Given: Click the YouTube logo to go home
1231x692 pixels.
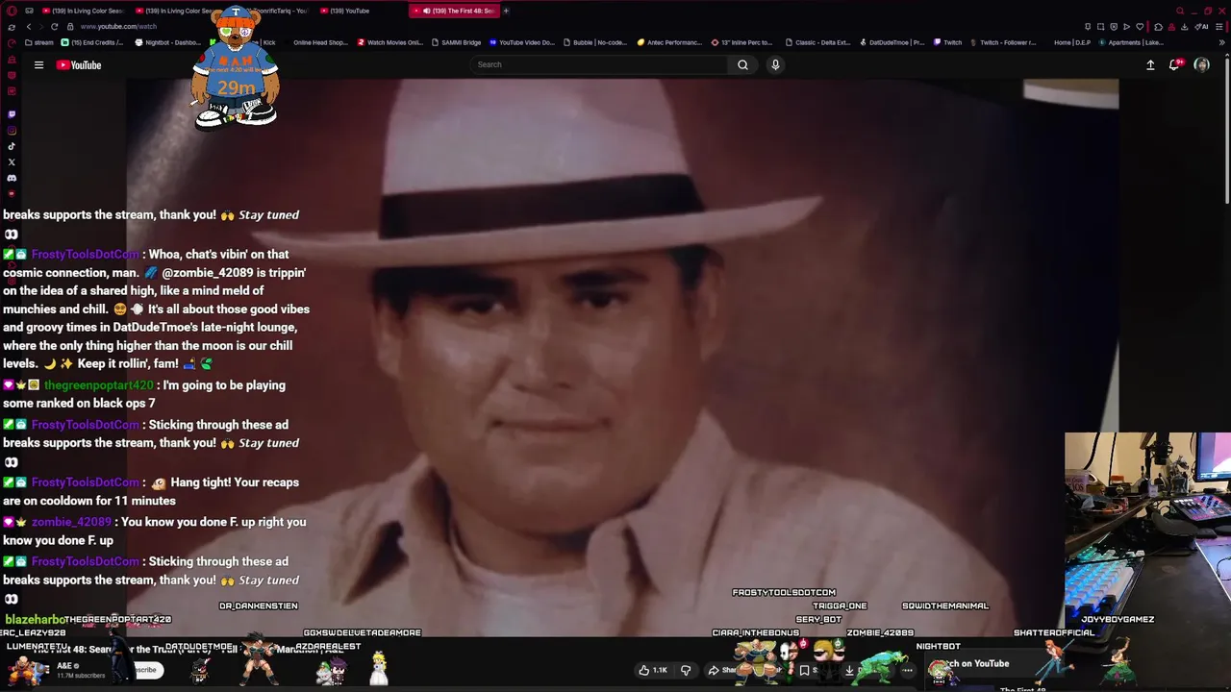Looking at the screenshot, I should coord(79,64).
